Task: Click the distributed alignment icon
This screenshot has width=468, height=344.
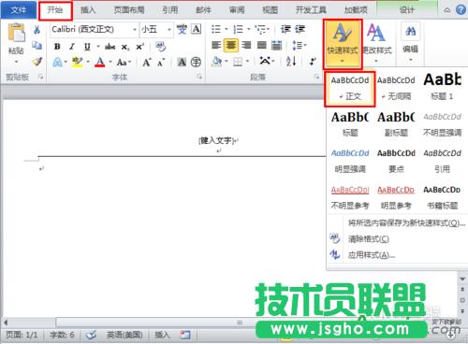Action: [276, 46]
